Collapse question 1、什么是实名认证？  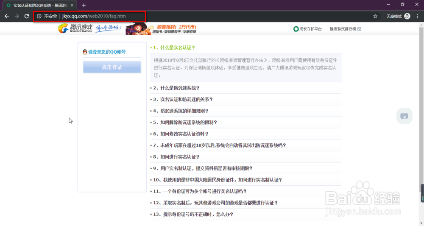coord(174,47)
